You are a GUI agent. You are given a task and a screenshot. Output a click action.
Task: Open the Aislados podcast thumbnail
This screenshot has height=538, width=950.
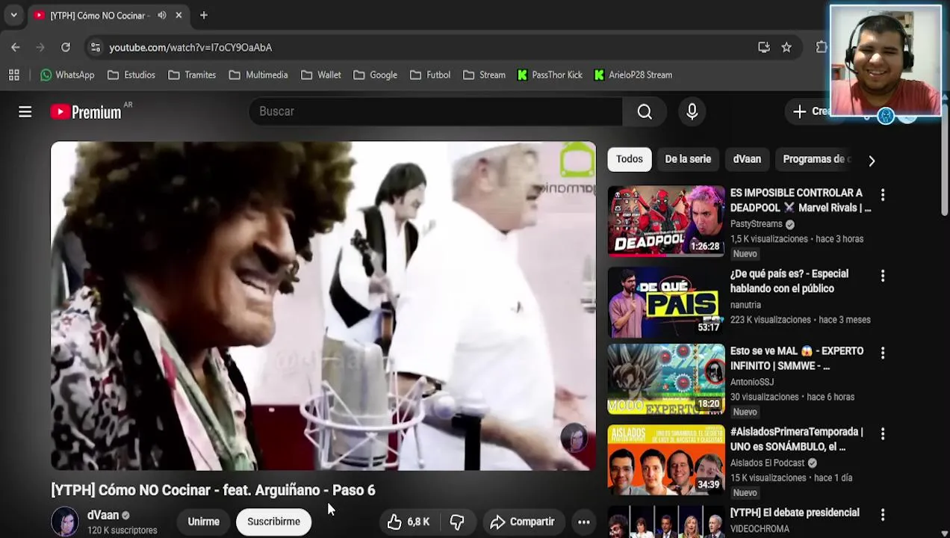coord(666,460)
